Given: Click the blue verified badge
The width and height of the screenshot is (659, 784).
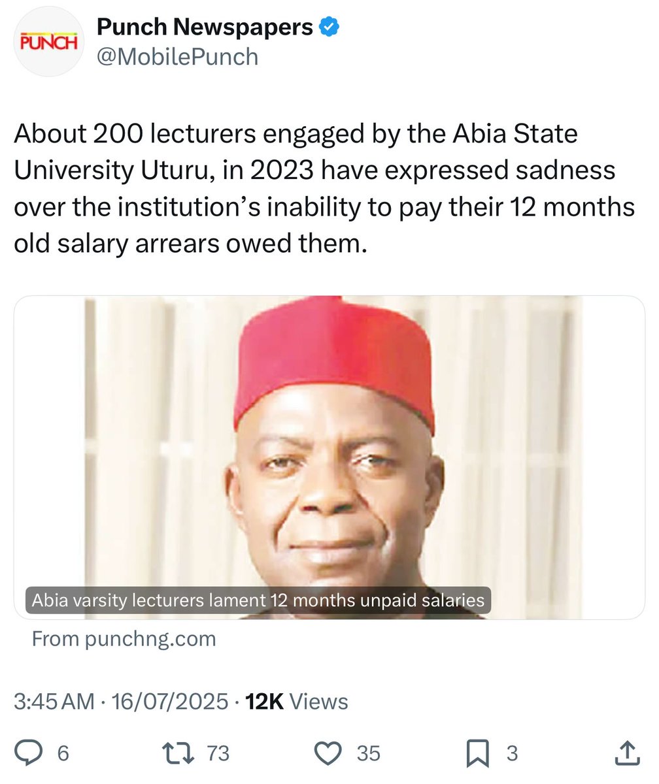Looking at the screenshot, I should [328, 27].
